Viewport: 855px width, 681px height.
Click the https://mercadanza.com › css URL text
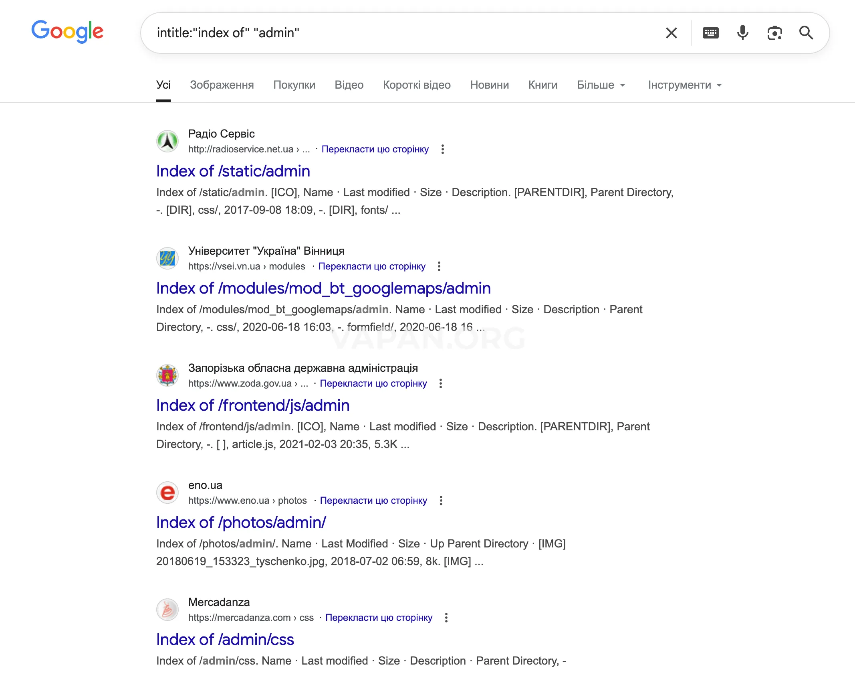click(251, 618)
